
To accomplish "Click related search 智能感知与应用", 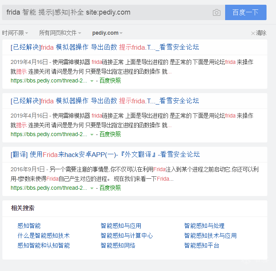I will pyautogui.click(x=121, y=226).
